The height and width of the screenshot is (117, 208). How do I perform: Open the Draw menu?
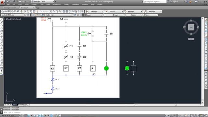coord(48,5)
